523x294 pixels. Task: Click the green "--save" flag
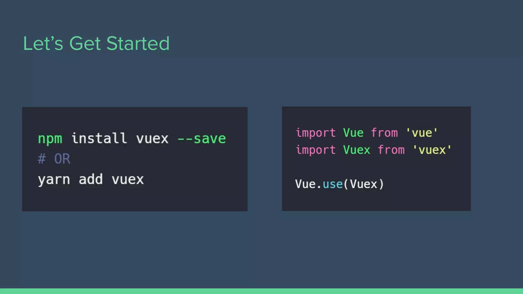click(x=201, y=139)
